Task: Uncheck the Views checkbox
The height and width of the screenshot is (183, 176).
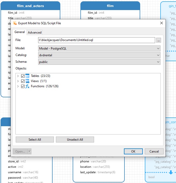Action: 23,81
